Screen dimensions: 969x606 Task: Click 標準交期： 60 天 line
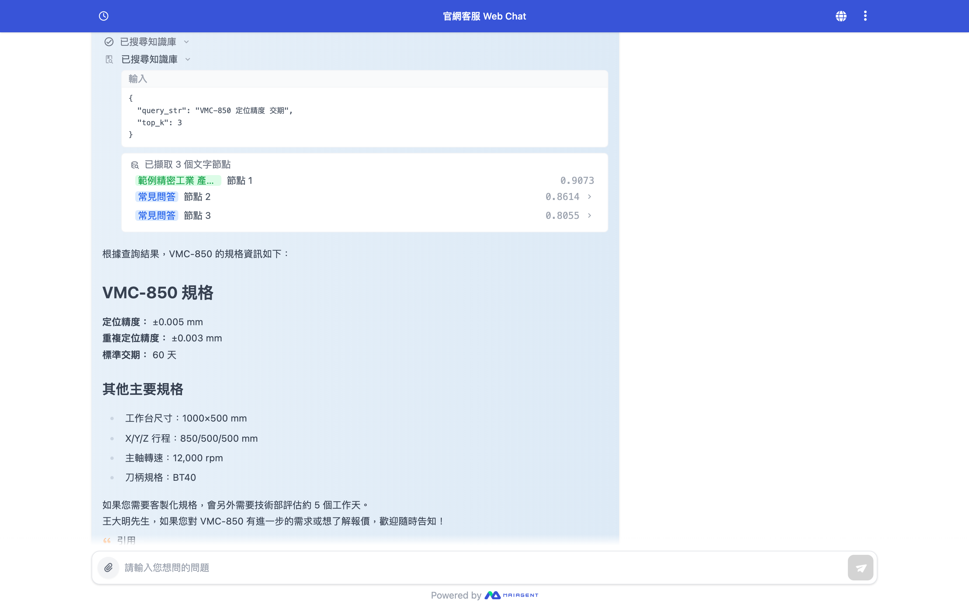(139, 355)
